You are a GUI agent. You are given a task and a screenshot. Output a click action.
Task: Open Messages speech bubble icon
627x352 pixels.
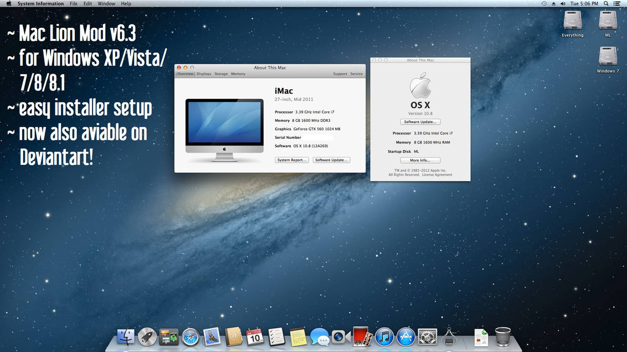coord(319,337)
